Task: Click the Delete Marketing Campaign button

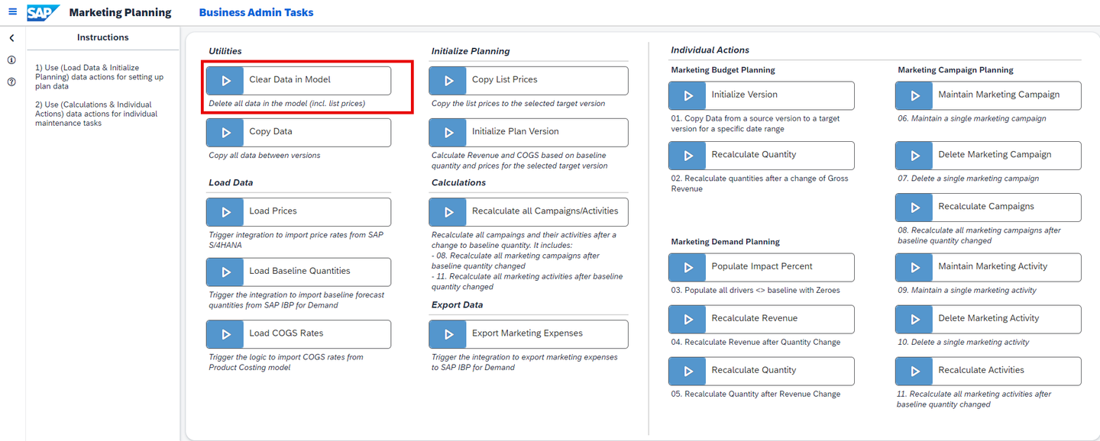Action: 988,155
